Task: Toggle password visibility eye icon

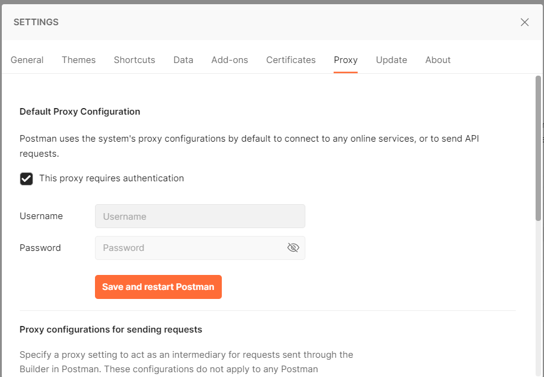Action: coord(293,247)
